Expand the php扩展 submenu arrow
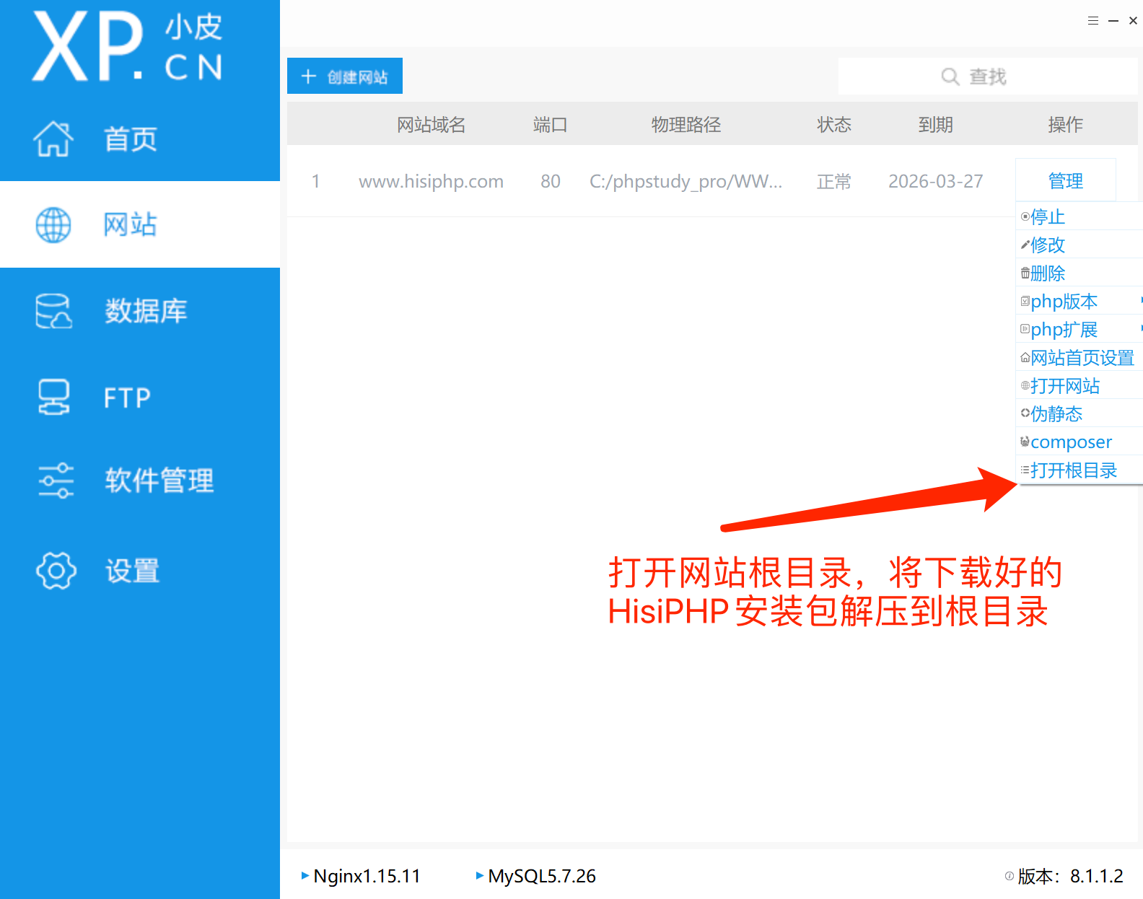This screenshot has width=1143, height=899. [1141, 328]
